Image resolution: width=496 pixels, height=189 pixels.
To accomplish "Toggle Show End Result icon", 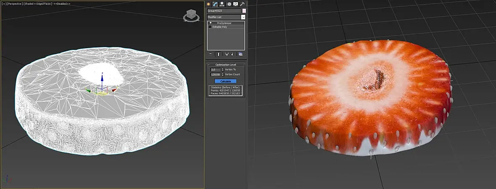I will click(219, 54).
